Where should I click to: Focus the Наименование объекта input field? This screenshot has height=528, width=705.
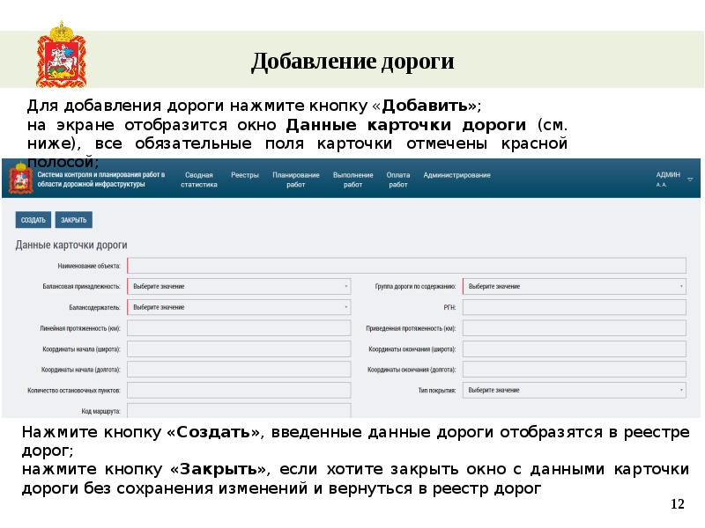406,266
